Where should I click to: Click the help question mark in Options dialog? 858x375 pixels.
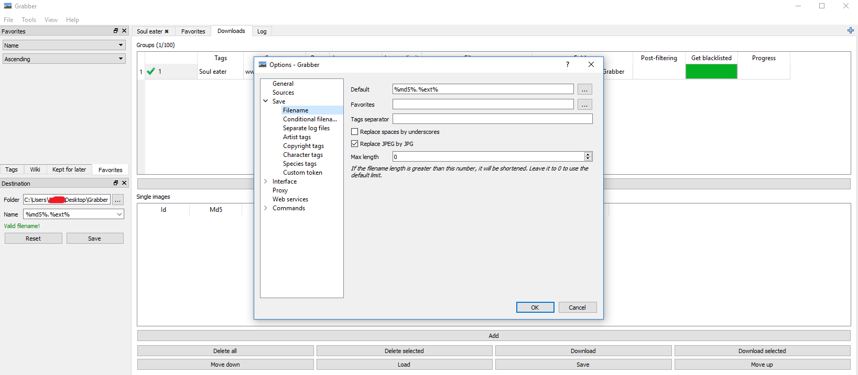tap(567, 64)
